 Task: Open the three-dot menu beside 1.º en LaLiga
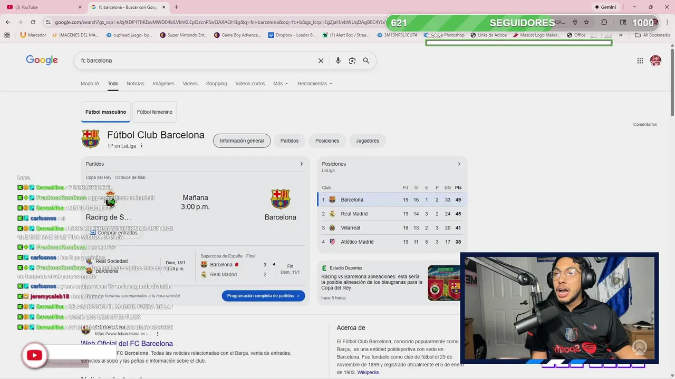tap(142, 146)
